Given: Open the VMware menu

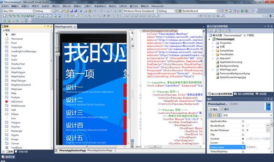Looking at the screenshot, I should (x=157, y=6).
